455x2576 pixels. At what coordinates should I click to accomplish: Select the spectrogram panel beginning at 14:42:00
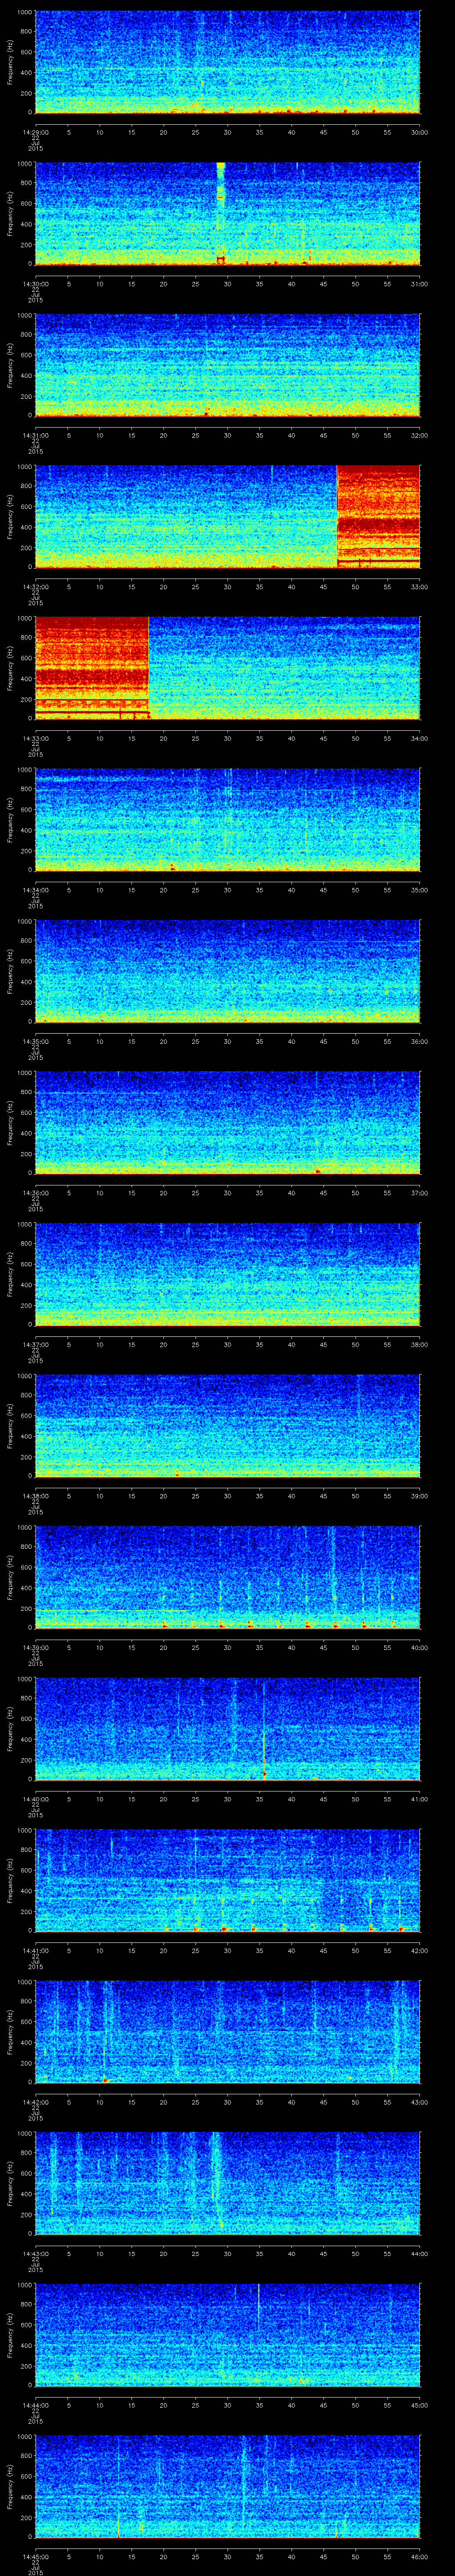[227, 2032]
